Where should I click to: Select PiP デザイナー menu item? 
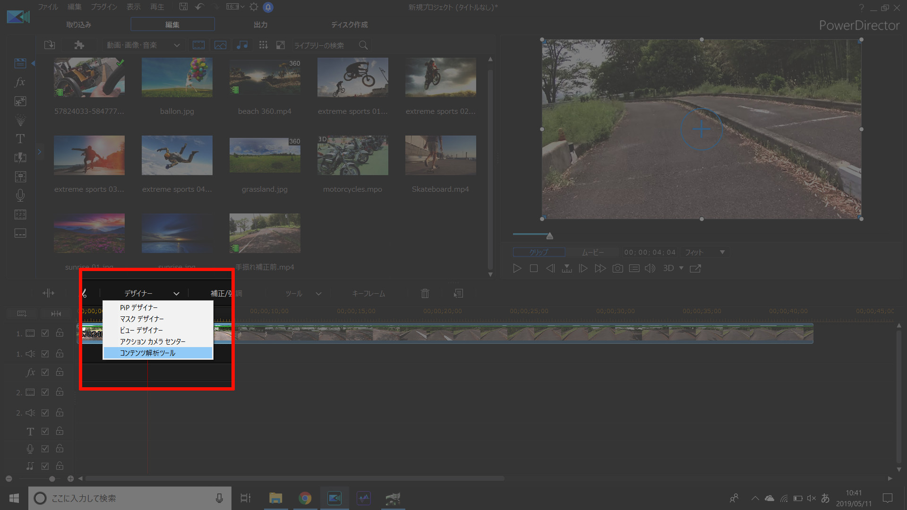[158, 307]
